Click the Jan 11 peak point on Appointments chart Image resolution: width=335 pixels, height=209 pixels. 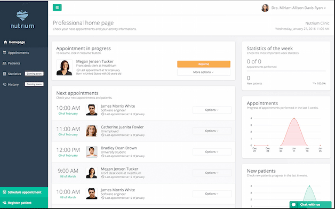point(294,118)
